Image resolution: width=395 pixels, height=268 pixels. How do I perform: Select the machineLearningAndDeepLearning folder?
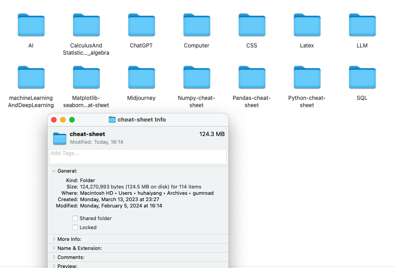coord(31,77)
